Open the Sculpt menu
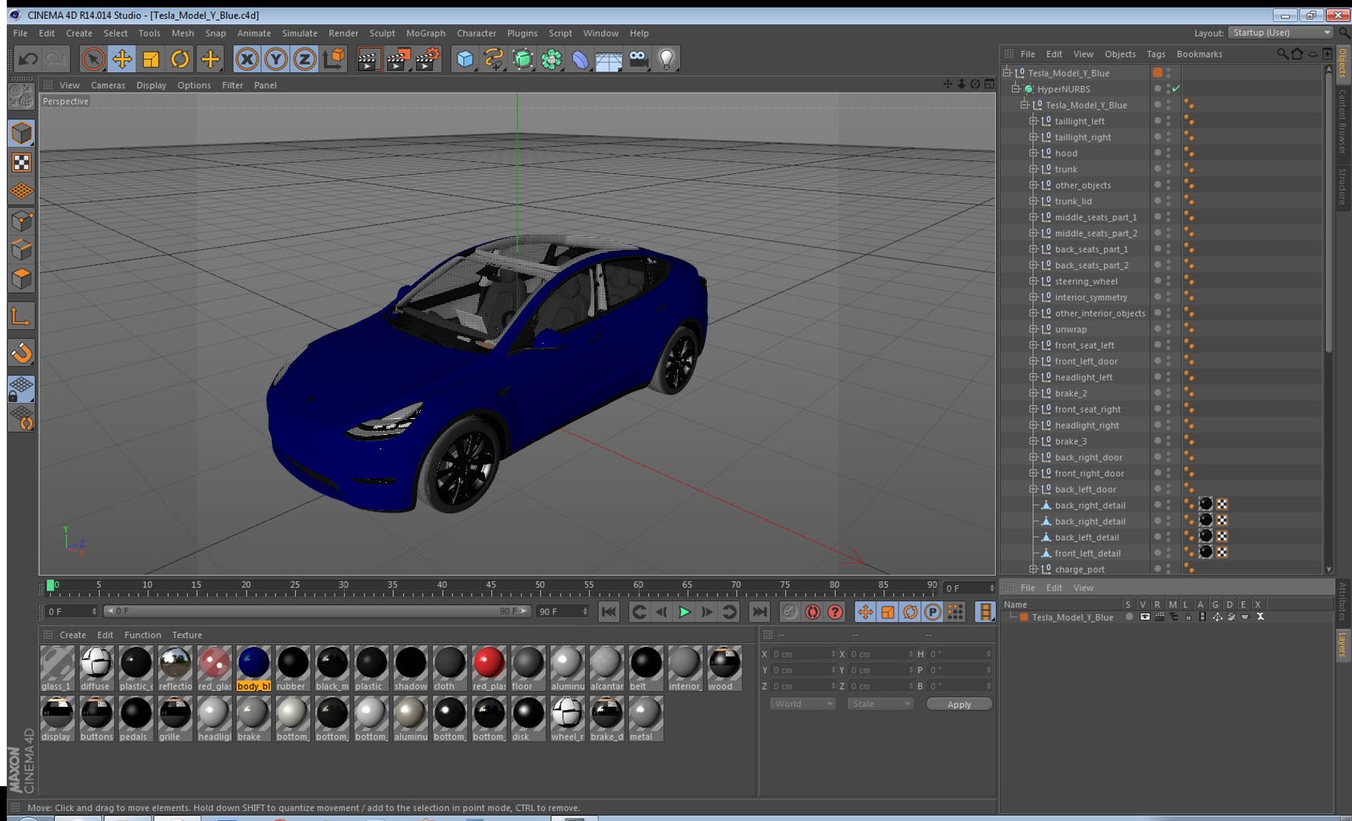This screenshot has height=821, width=1352. tap(382, 33)
